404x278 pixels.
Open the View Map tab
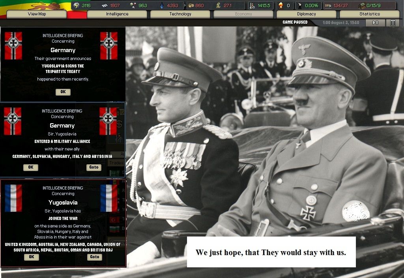(x=37, y=14)
